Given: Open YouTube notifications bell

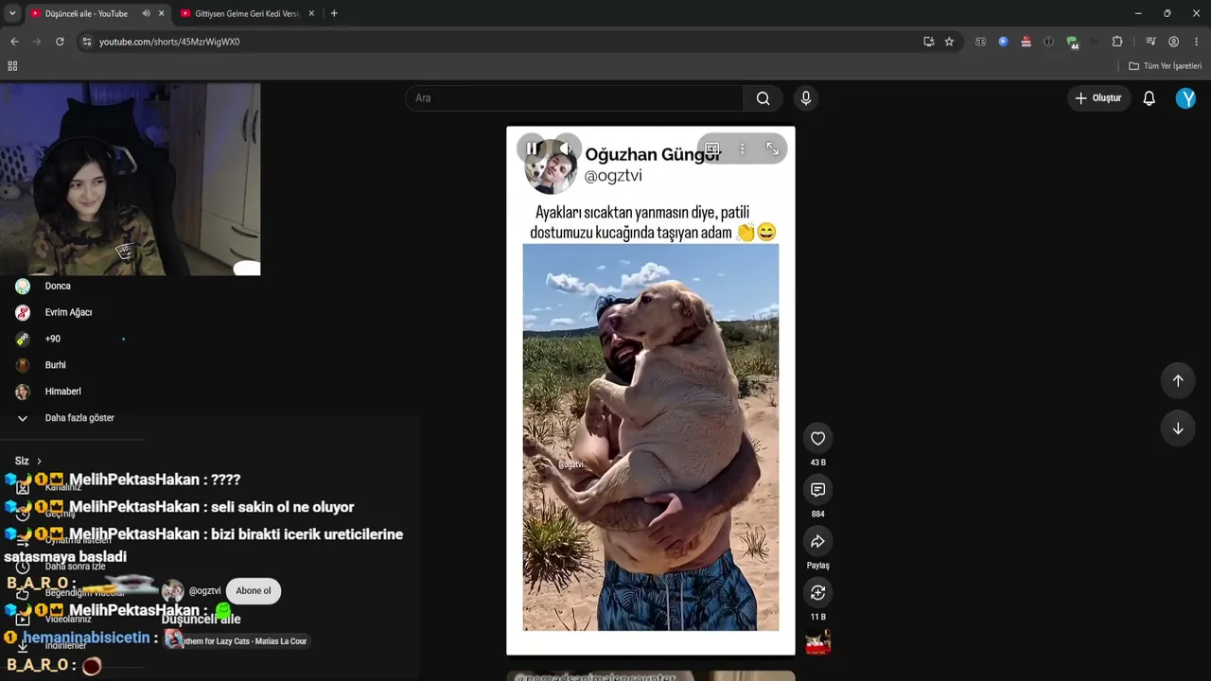Looking at the screenshot, I should 1149,98.
